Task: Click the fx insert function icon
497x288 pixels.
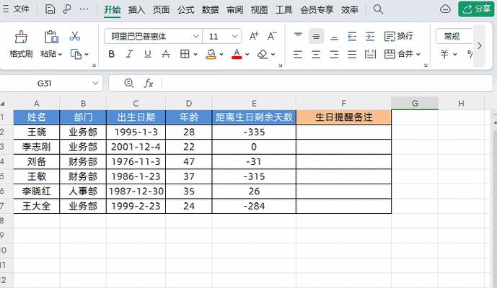Action: 149,84
